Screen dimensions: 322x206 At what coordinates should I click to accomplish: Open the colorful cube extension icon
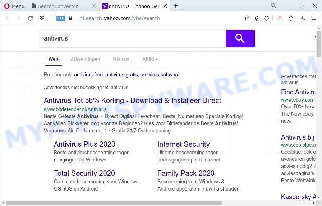pos(280,18)
